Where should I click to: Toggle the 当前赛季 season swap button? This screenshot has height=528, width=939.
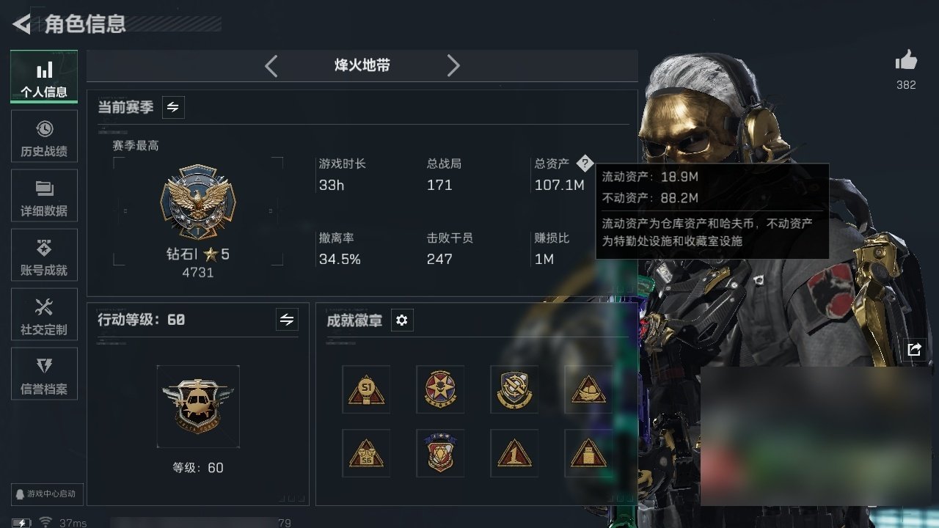[x=172, y=107]
